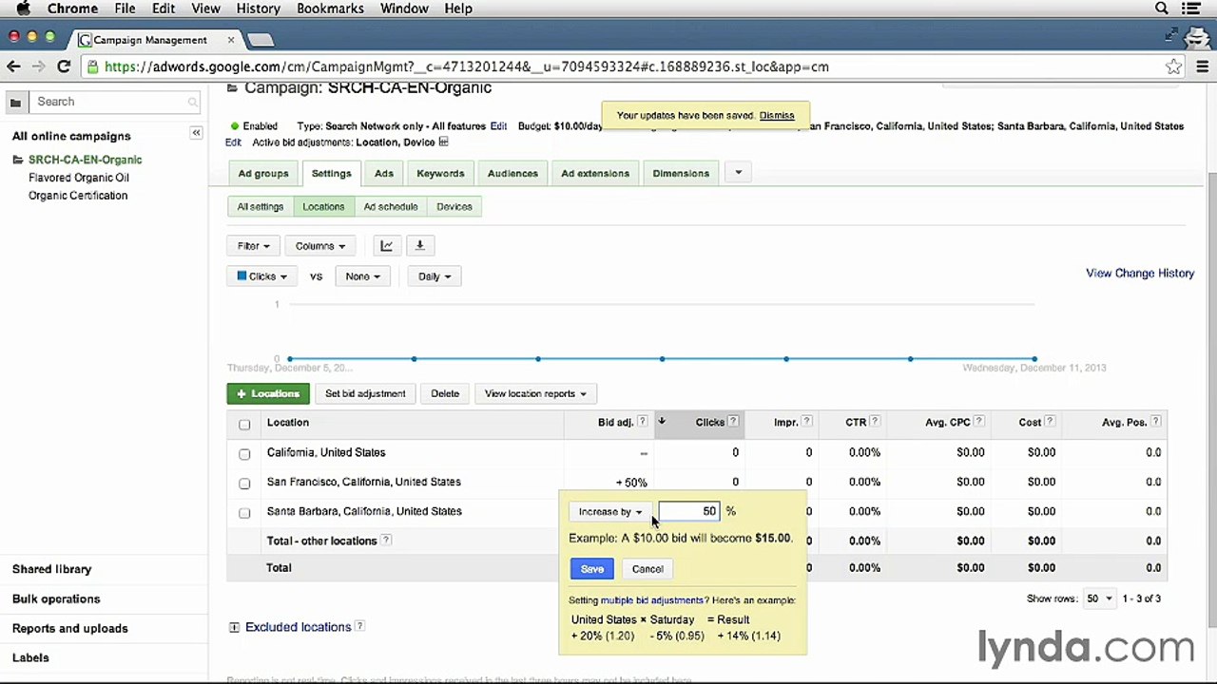Open the History menu in menu bar
The height and width of the screenshot is (684, 1217).
[258, 9]
